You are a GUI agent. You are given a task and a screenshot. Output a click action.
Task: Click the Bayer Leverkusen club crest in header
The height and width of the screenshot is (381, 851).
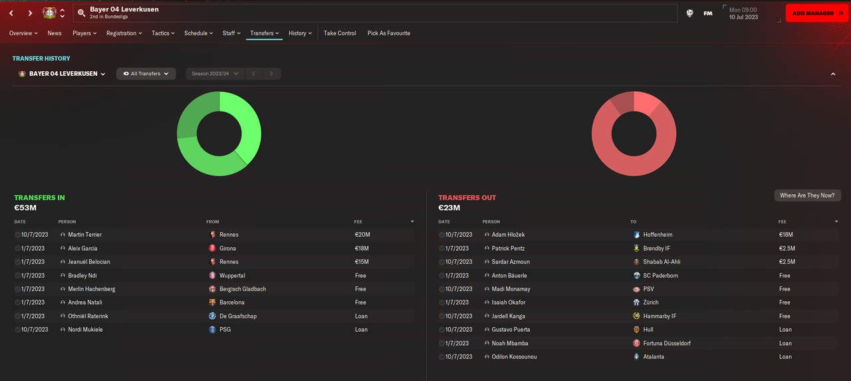[x=49, y=13]
